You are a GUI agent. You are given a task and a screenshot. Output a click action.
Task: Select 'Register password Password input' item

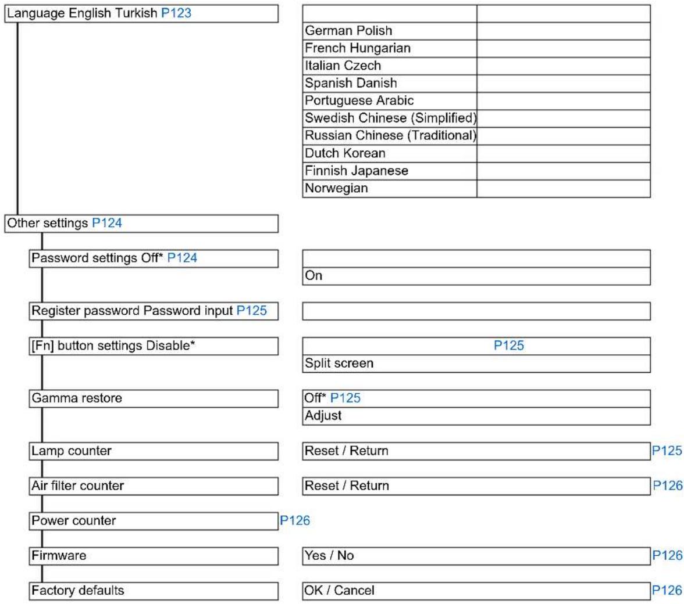click(154, 311)
